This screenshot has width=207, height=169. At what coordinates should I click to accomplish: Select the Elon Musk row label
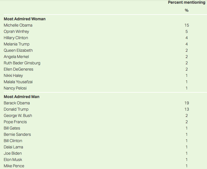(x=13, y=160)
